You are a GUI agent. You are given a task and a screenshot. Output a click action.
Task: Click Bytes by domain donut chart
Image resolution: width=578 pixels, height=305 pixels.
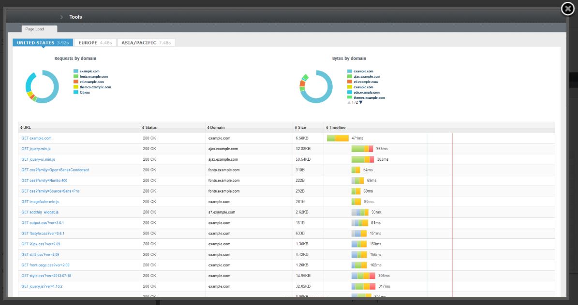pyautogui.click(x=316, y=86)
